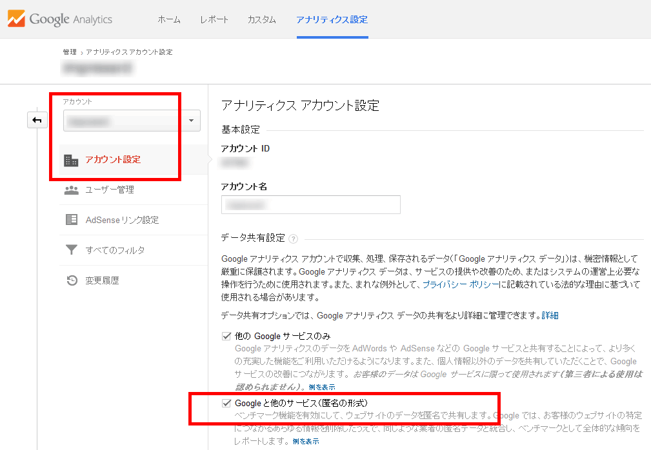The image size is (651, 450).
Task: Click the アカウント名 text field
Action: [x=310, y=204]
